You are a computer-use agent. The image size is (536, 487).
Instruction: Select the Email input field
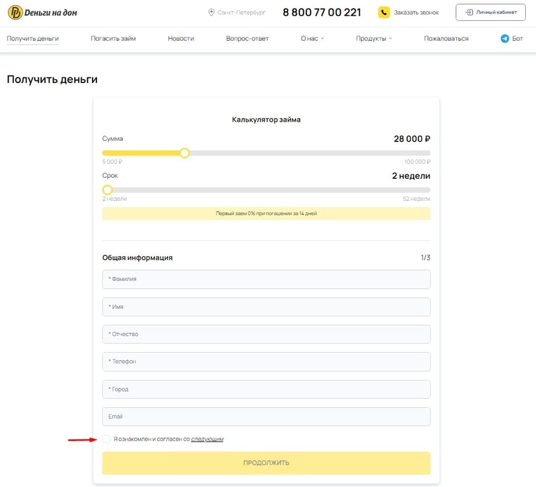pyautogui.click(x=266, y=417)
